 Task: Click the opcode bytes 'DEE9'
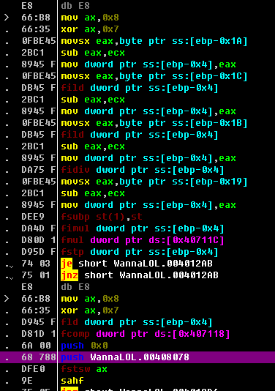click(33, 217)
